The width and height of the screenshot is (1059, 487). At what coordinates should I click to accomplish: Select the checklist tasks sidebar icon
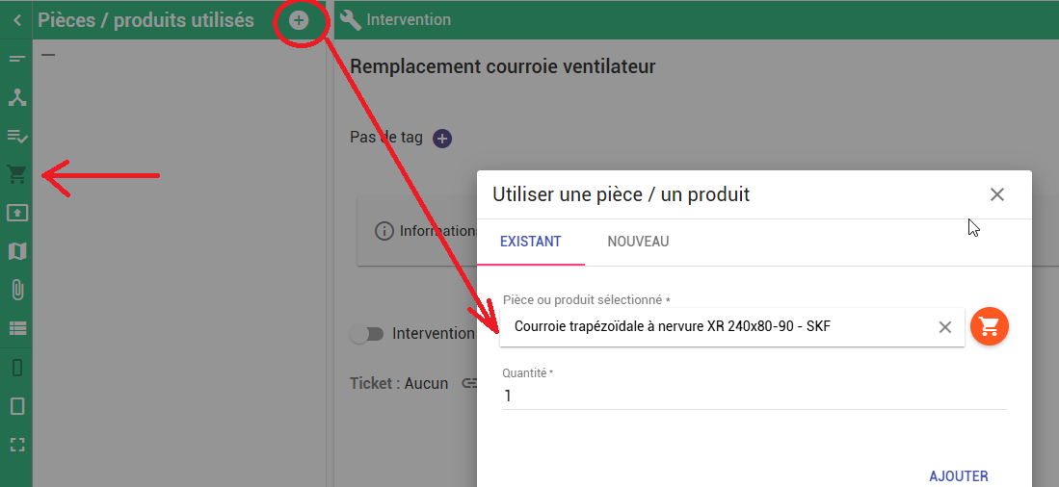pos(16,136)
